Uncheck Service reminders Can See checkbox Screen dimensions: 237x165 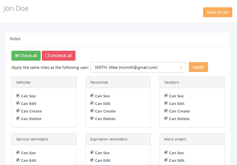coord(18,152)
